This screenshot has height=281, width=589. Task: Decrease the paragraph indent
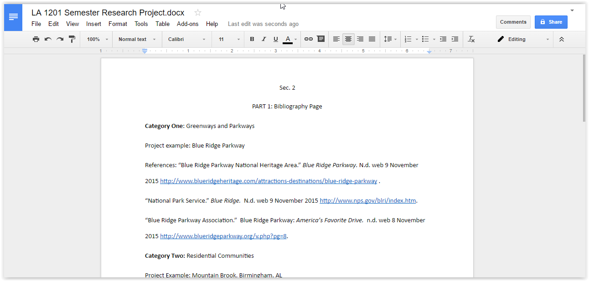443,39
